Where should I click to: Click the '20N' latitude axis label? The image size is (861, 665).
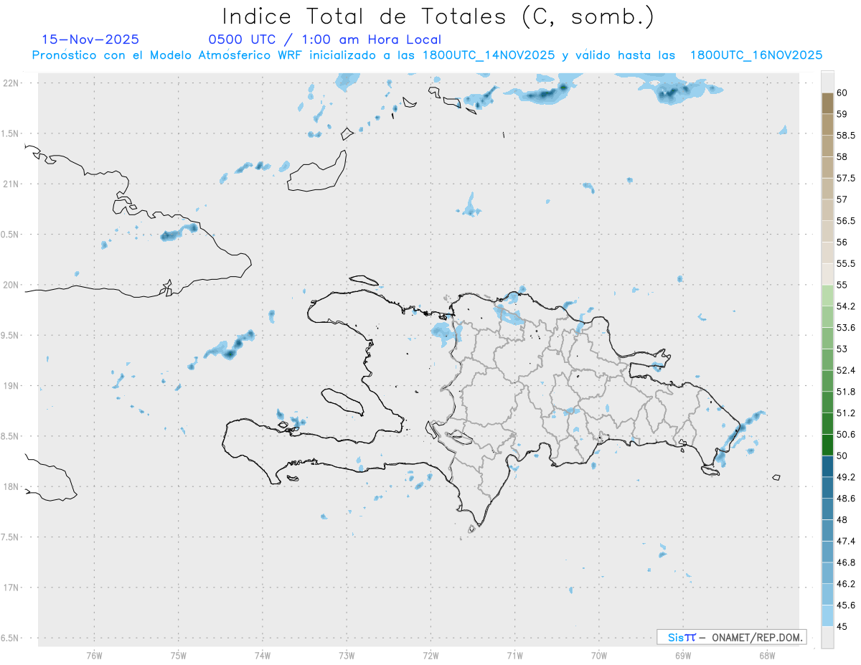point(11,285)
